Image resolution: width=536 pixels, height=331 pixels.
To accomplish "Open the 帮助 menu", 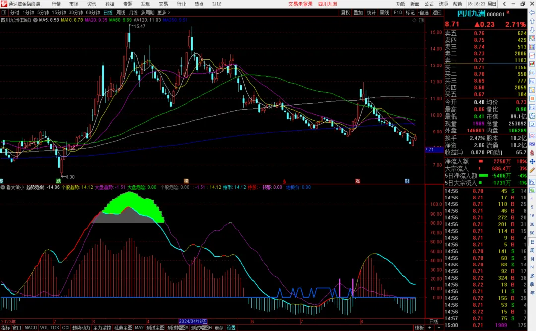I will point(458,4).
